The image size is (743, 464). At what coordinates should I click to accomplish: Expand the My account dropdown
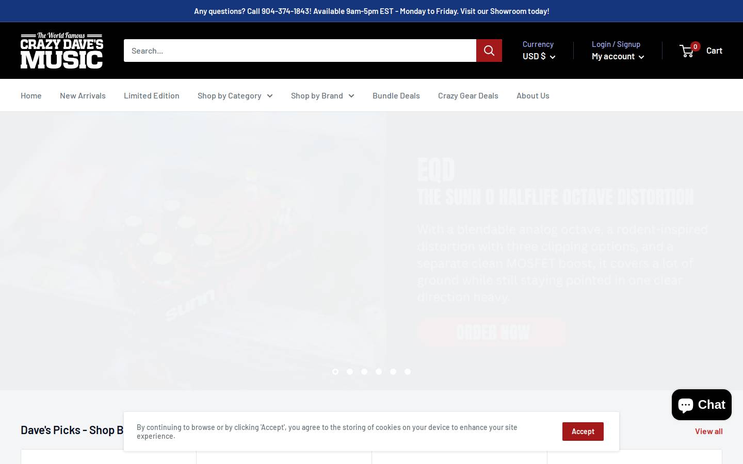[x=618, y=56]
